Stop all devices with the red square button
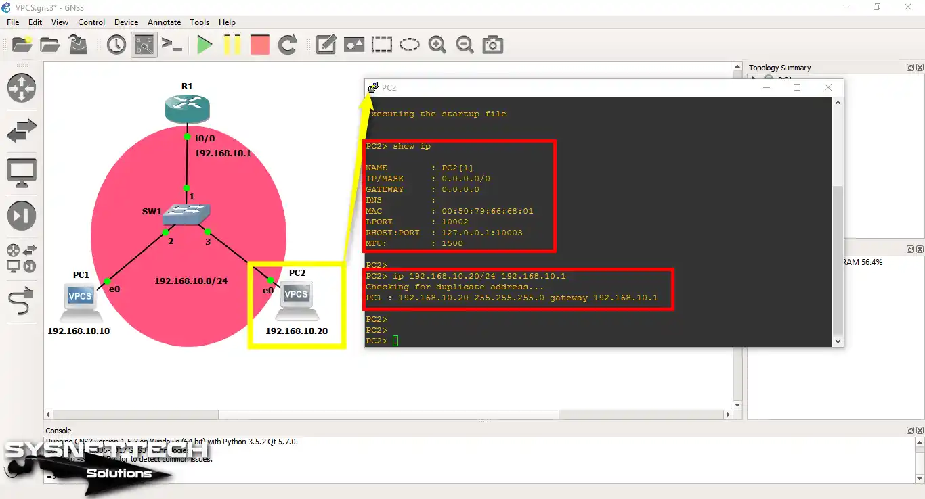The width and height of the screenshot is (925, 499). pos(259,45)
